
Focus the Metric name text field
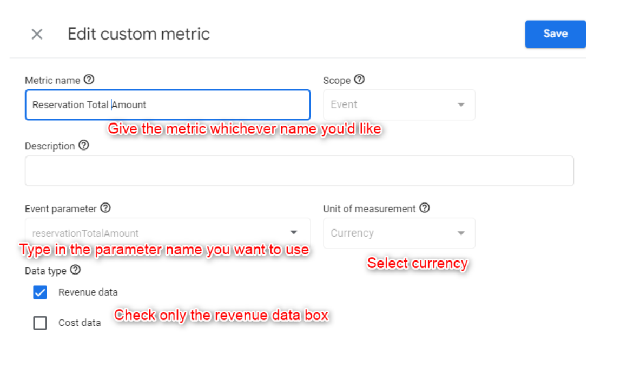168,105
